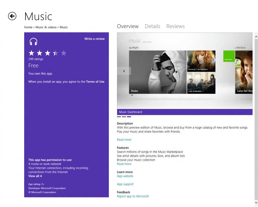Select the third purple screenshot indicator bar
The image size is (258, 207).
pos(129,117)
